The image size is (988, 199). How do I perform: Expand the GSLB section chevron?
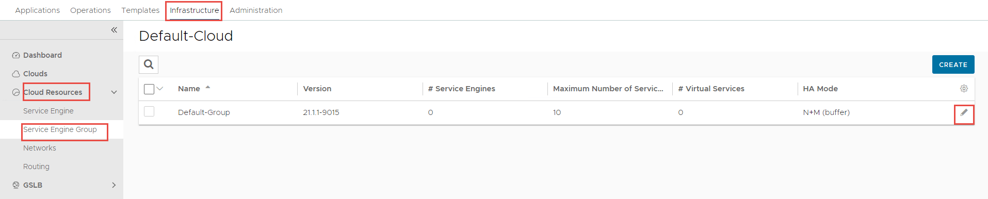click(114, 185)
